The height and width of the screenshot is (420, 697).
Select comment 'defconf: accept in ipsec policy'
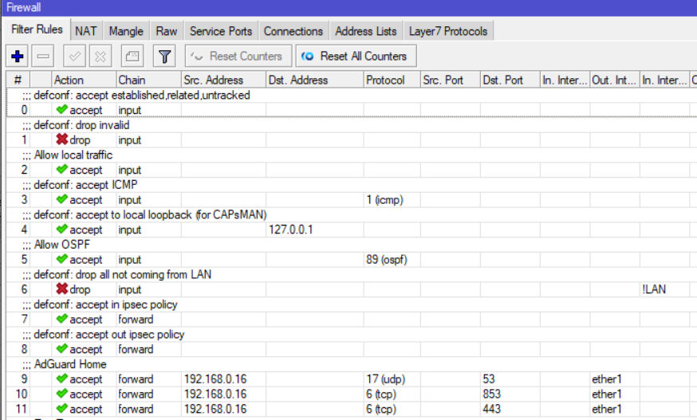pos(105,304)
